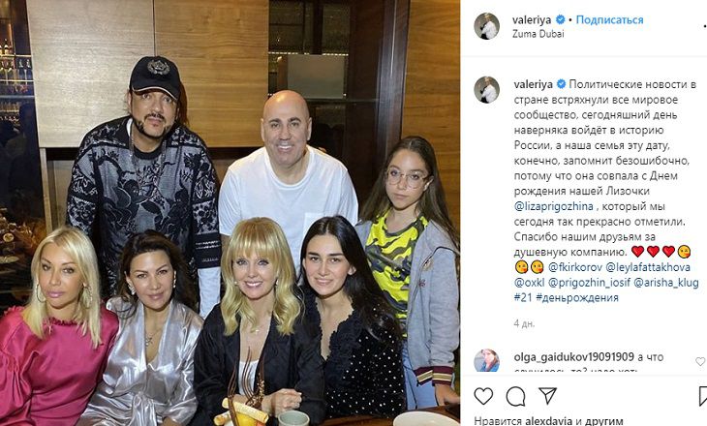This screenshot has width=707, height=426.
Task: Save the post with the bookmark icon
Action: click(x=703, y=397)
